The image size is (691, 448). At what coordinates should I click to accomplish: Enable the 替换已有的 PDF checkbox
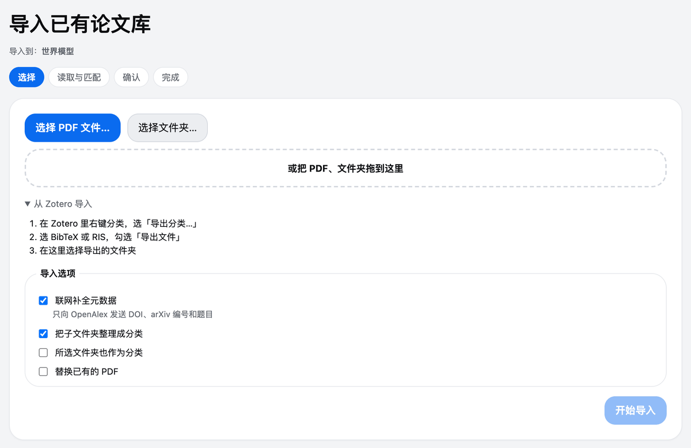[x=43, y=372]
